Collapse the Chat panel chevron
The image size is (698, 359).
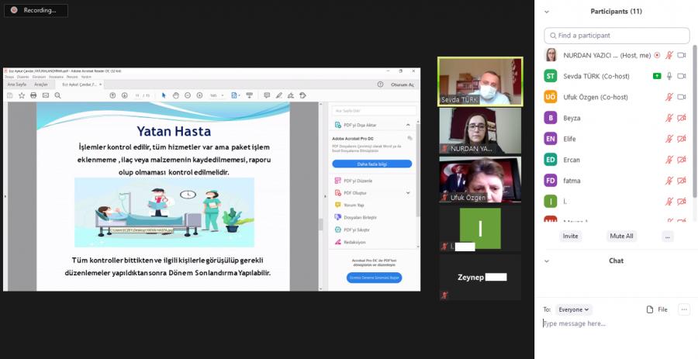pos(547,261)
